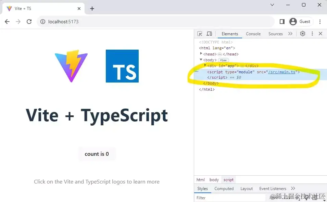Select the <!DOCTYPE html> line
This screenshot has width=327, height=202.
pos(216,42)
